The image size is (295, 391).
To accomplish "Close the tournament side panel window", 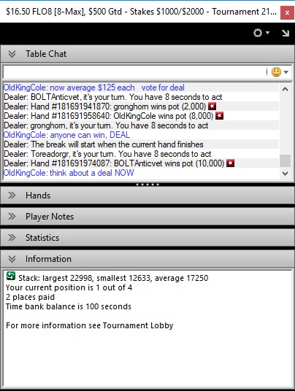I will point(287,12).
